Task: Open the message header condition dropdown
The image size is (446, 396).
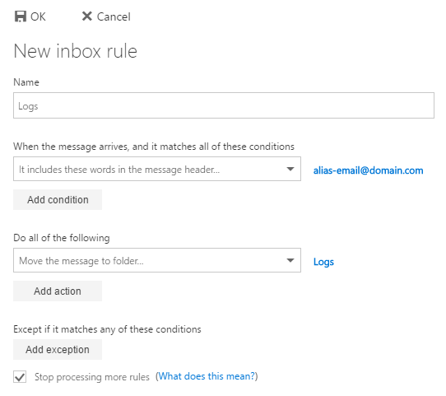Action: [x=157, y=169]
